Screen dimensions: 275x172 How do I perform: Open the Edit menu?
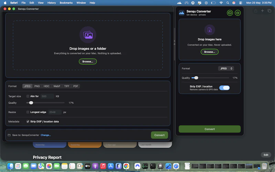coord(32,3)
